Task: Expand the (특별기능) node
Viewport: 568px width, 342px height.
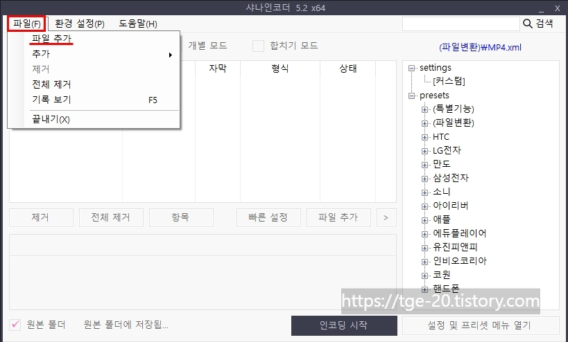Action: [x=424, y=109]
